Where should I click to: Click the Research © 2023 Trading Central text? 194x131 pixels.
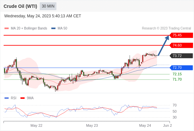coord(166,28)
